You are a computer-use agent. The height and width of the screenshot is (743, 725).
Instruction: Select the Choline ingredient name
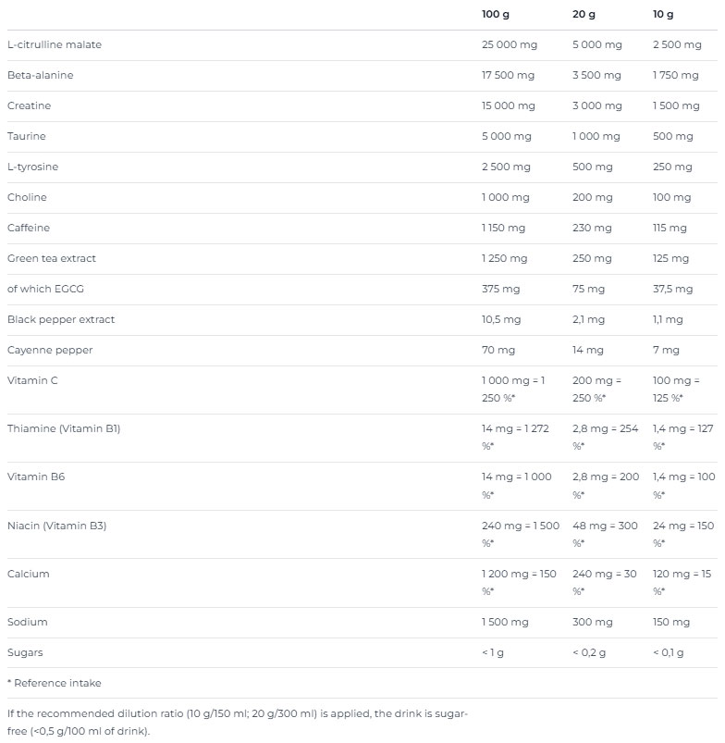(x=27, y=197)
